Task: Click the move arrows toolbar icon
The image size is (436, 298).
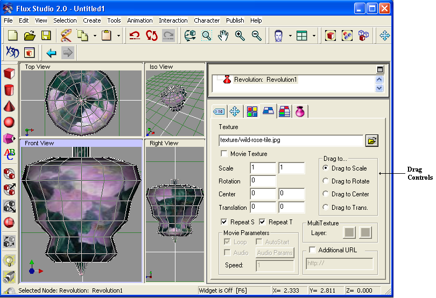Action: 385,36
